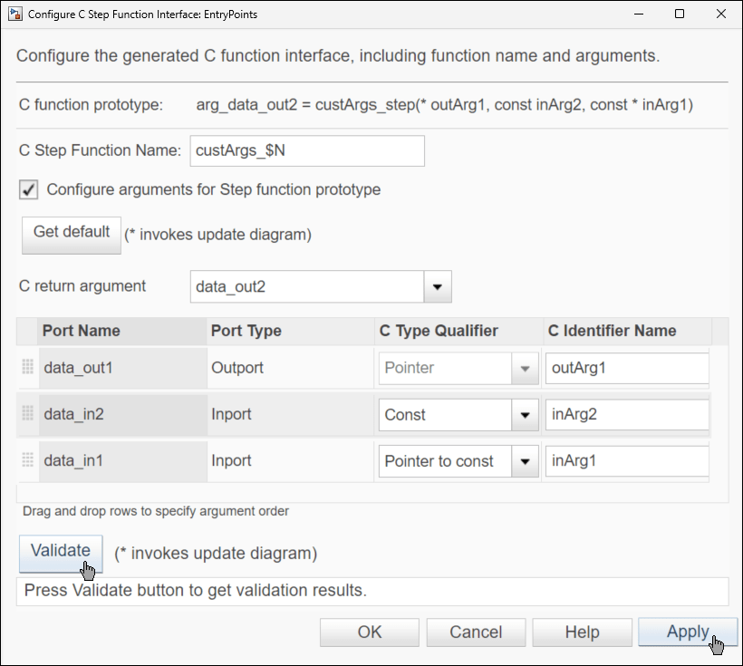Open Help for the step function interface
The width and height of the screenshot is (743, 666).
(x=582, y=632)
